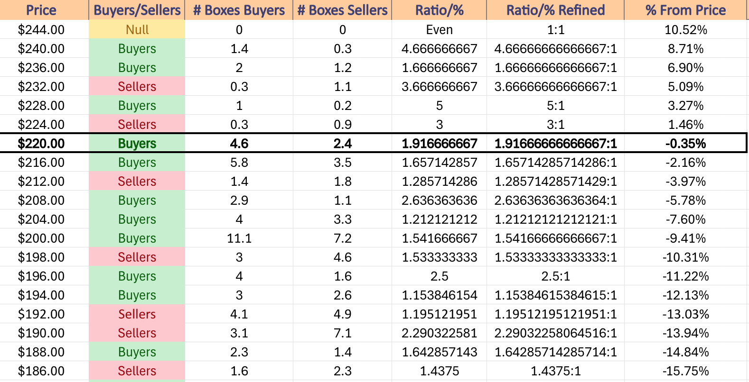The image size is (749, 382).
Task: Click the 4.1 boxes buyers cell
Action: (239, 314)
